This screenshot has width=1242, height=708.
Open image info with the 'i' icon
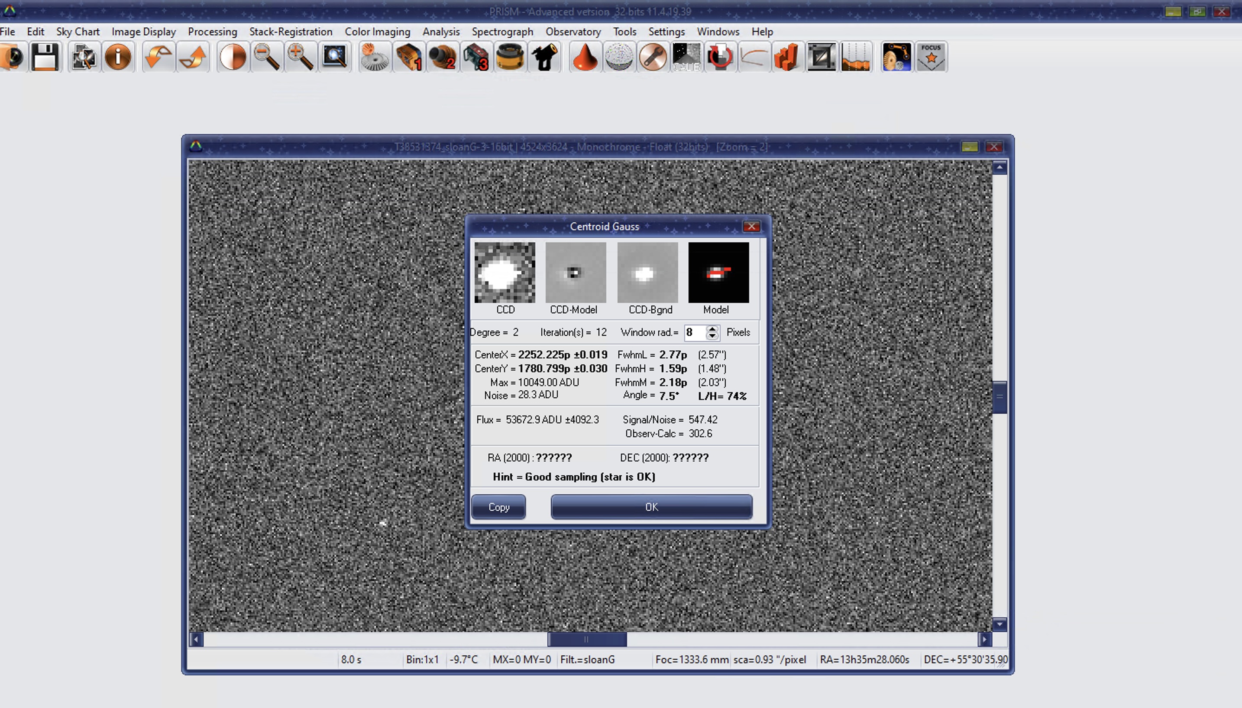point(118,57)
